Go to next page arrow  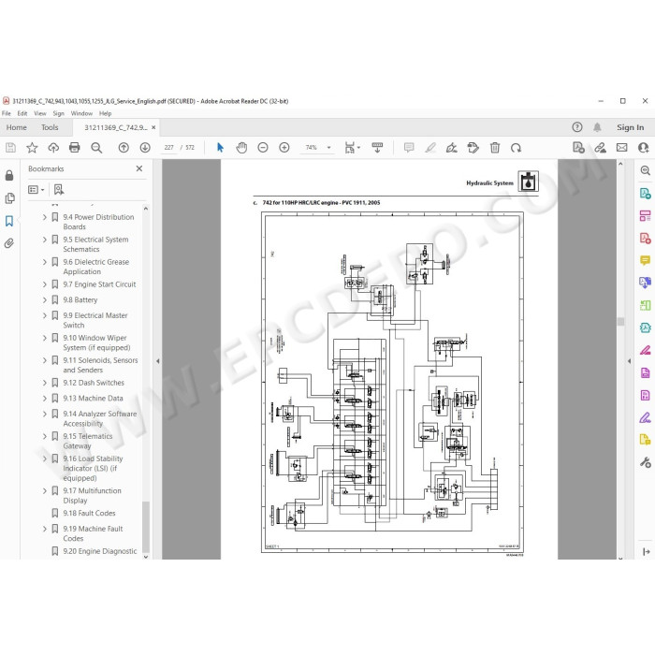(145, 148)
